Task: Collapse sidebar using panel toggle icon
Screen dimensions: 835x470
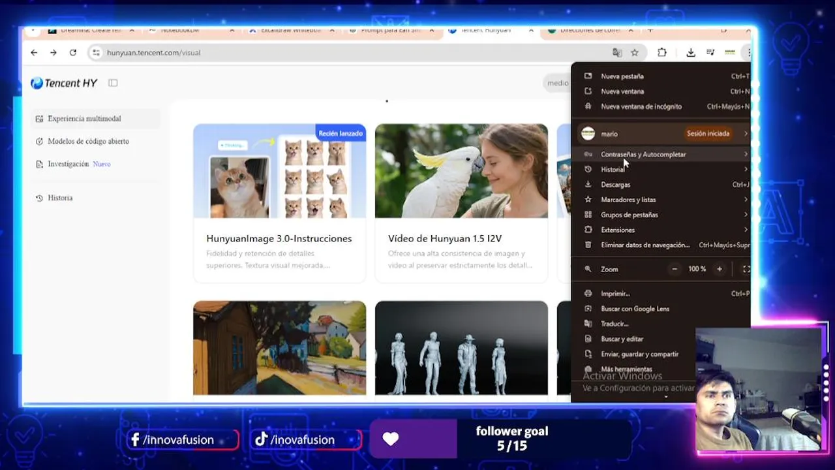Action: pyautogui.click(x=113, y=83)
